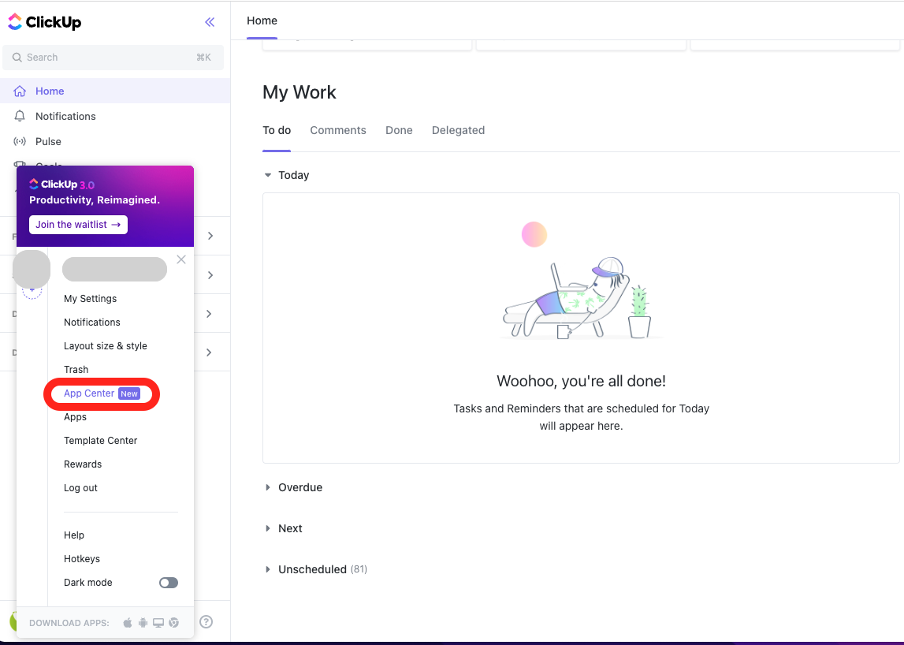The image size is (904, 645).
Task: Collapse the left sidebar using the double chevron
Action: pos(210,22)
